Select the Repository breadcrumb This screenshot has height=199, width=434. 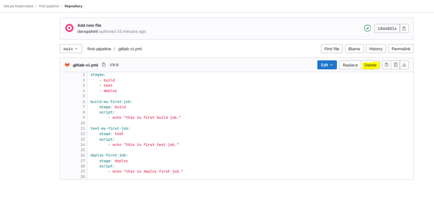[73, 6]
